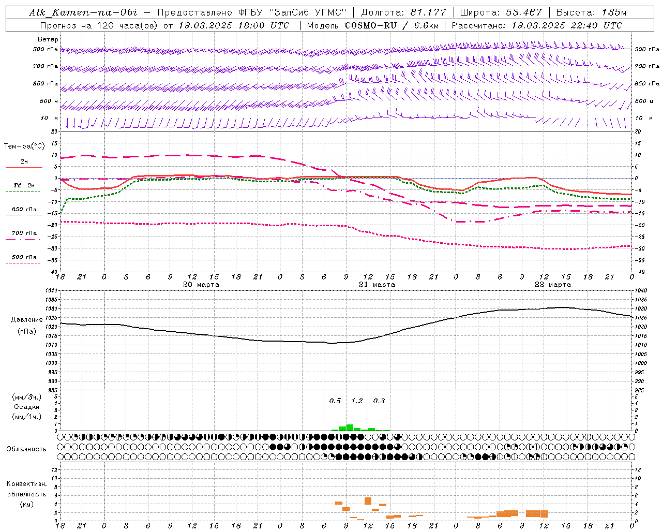Click the 'Прогноз на 120 часа(ов)' forecast header
Screen dimensions: 662x530
tap(99, 25)
